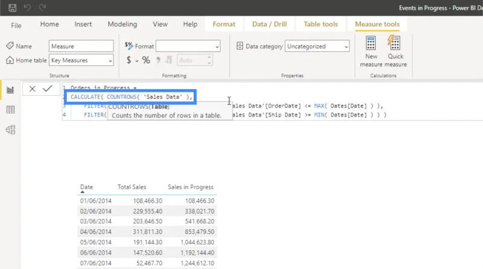Commit the formula with the checkmark icon
Screen dimensions: 483x269
point(48,89)
